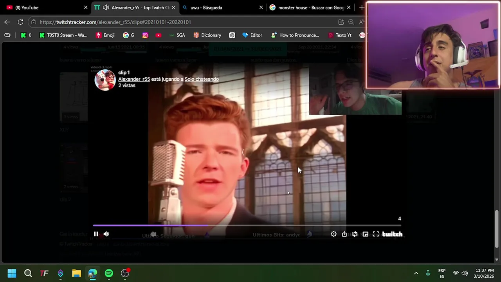Click the page vertical scrollbar thumb

497,229
